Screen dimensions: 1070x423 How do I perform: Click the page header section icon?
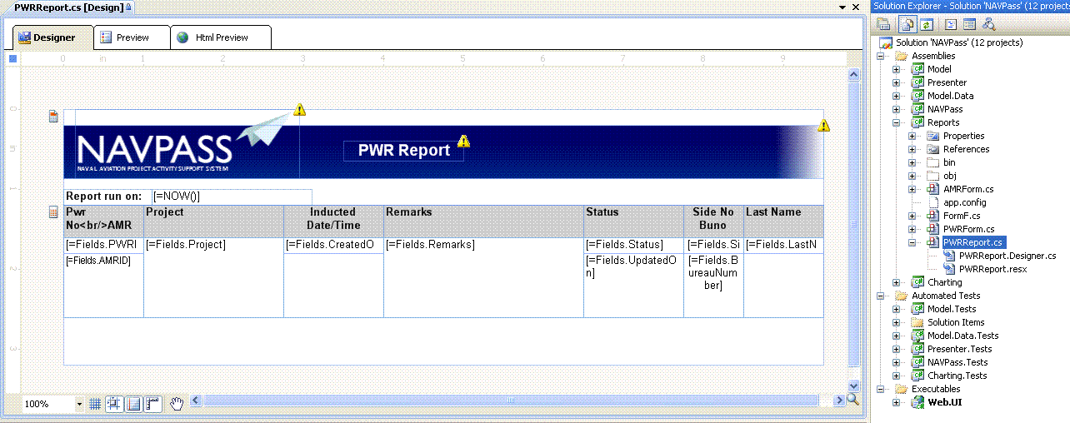(x=53, y=116)
